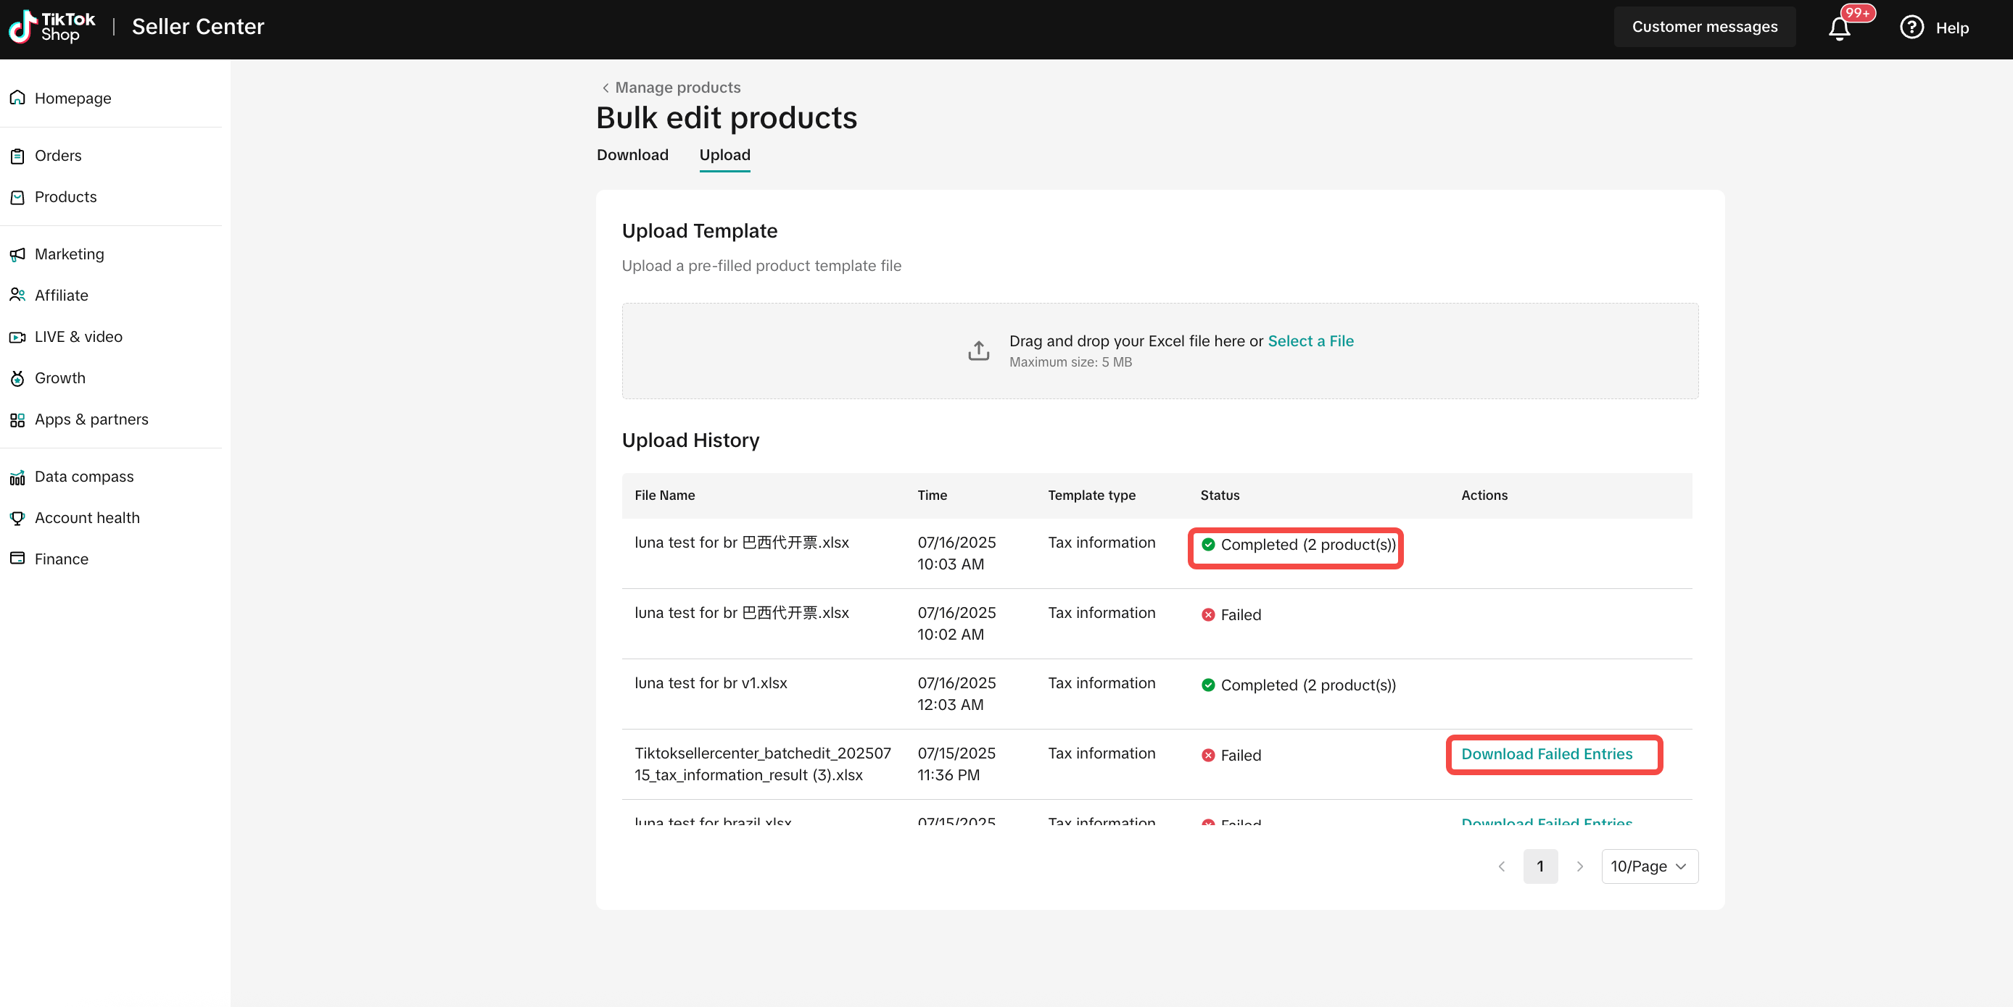Click Select a File link

1310,340
